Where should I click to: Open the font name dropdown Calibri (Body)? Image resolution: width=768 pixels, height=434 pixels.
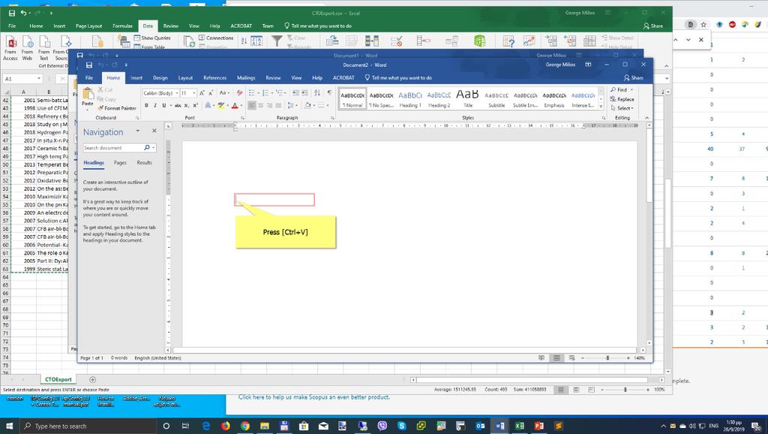(x=177, y=92)
